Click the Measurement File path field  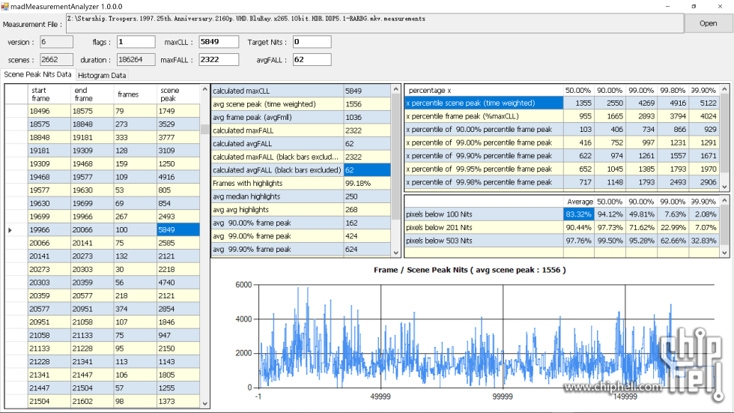[x=374, y=23]
